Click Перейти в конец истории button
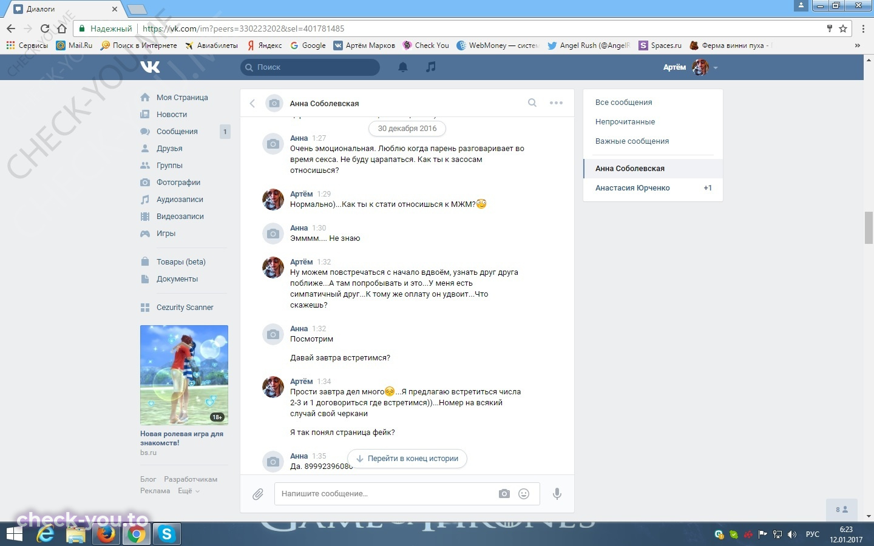Image resolution: width=874 pixels, height=546 pixels. tap(407, 458)
